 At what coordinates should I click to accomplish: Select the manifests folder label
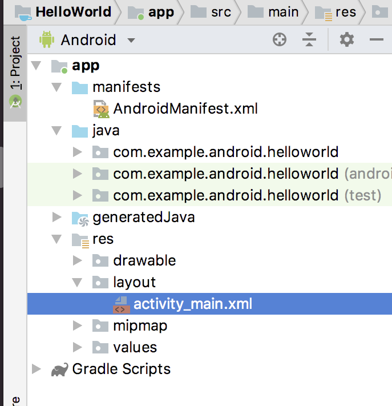(x=127, y=87)
